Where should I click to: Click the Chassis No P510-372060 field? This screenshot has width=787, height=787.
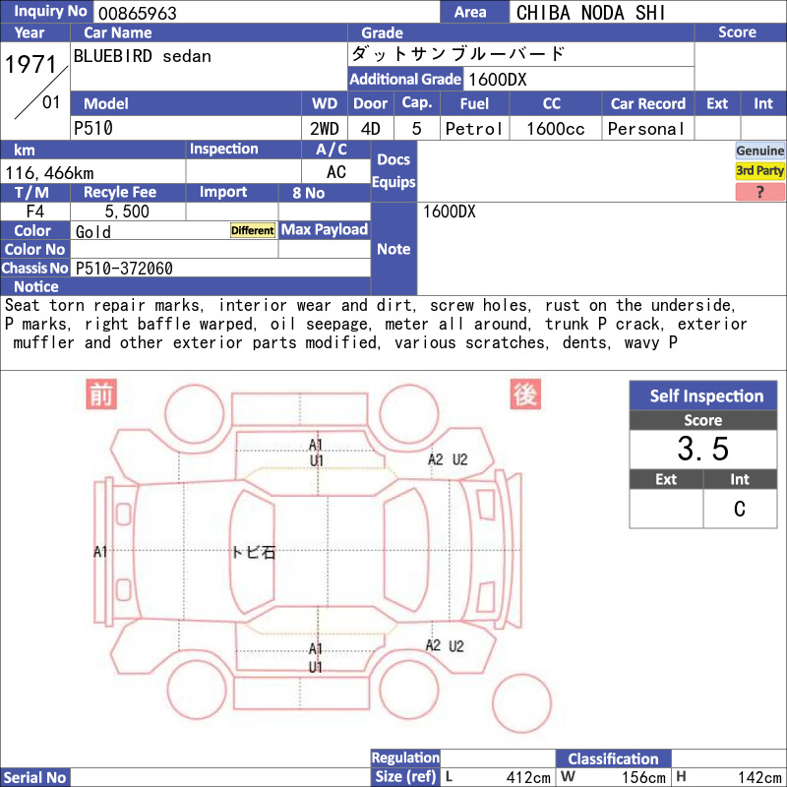(220, 268)
